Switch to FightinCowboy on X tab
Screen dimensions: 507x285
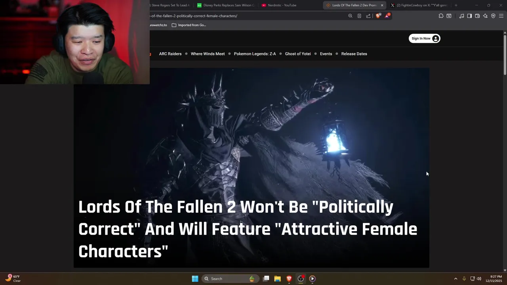[419, 5]
